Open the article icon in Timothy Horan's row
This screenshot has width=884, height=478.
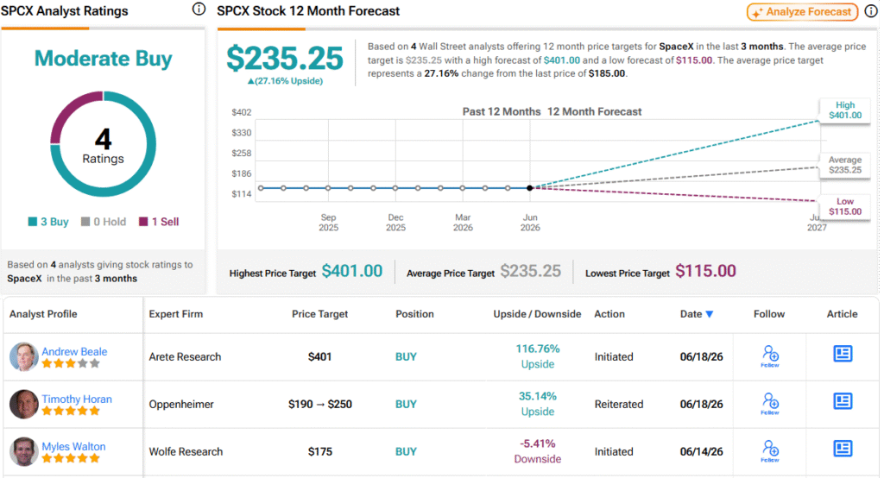pos(843,400)
